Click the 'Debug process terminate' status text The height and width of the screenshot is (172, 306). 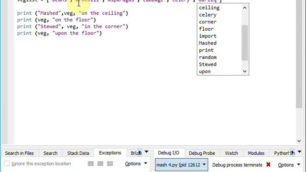(x=237, y=165)
